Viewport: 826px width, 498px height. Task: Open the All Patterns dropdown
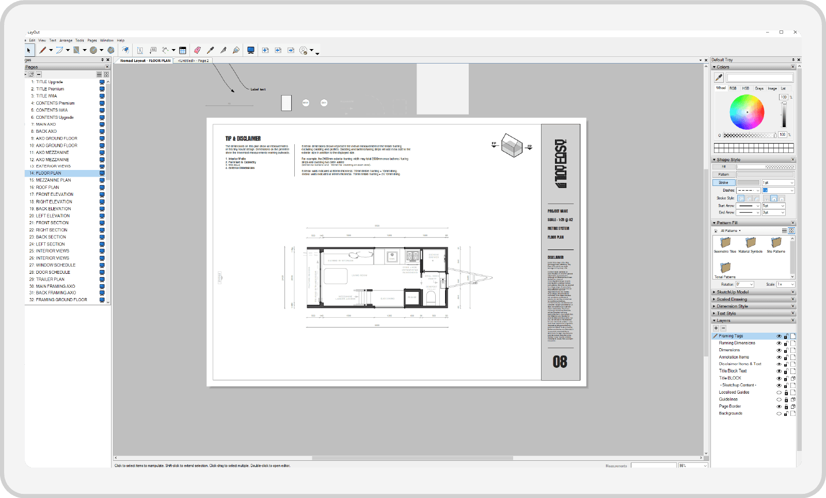point(731,231)
